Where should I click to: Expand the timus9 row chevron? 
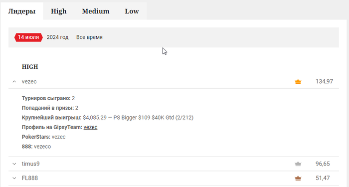[14, 164]
